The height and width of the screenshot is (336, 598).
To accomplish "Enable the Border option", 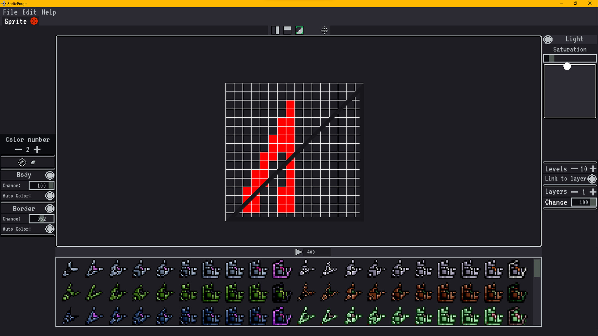I will (x=50, y=208).
